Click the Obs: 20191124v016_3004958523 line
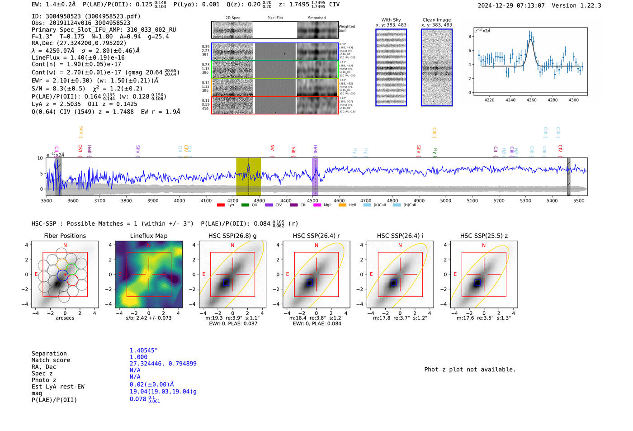This screenshot has width=633, height=431. (x=81, y=23)
